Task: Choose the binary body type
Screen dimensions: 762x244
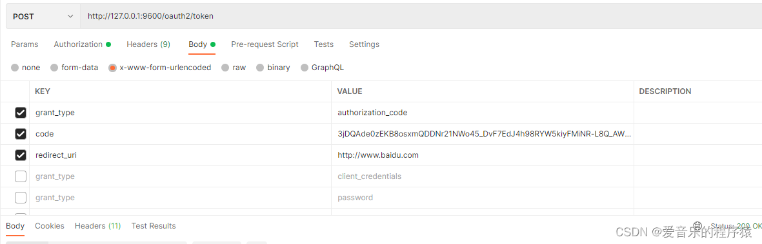Action: (273, 68)
